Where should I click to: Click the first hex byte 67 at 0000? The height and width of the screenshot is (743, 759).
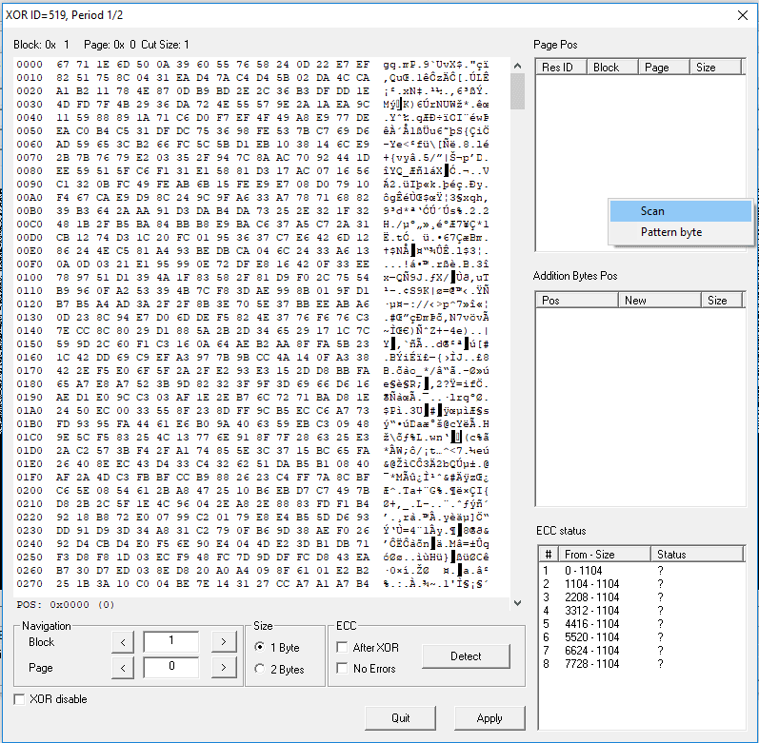point(63,65)
